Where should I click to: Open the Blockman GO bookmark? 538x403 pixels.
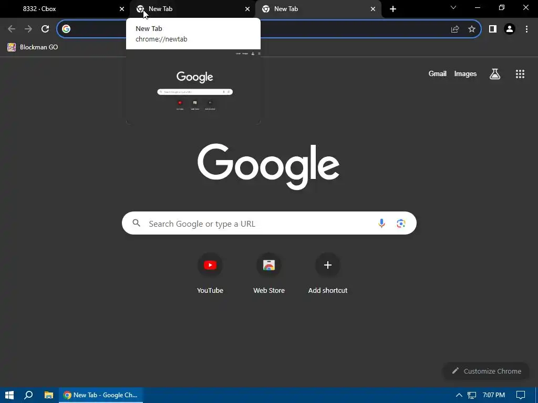coord(33,47)
